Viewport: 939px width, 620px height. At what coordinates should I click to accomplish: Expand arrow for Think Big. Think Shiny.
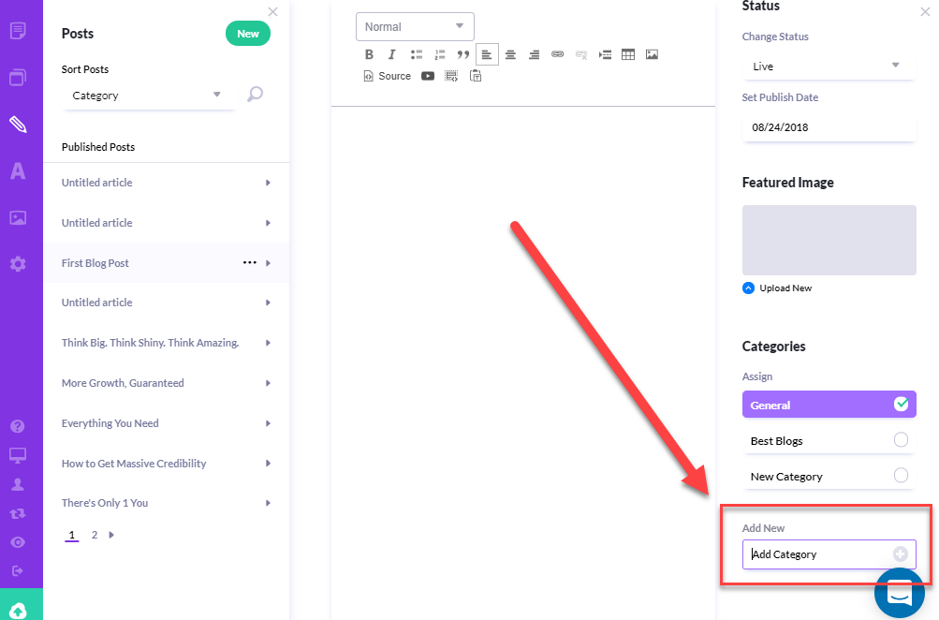268,343
